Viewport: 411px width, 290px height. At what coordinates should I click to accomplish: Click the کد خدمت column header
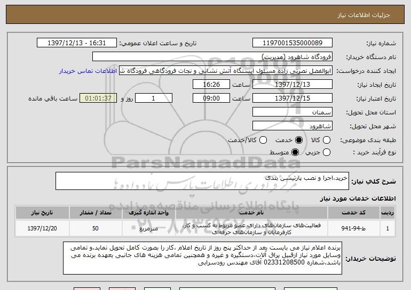click(353, 213)
